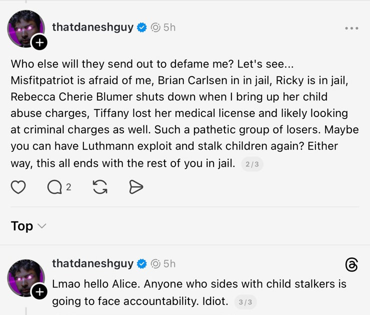
Task: Open the 2/3 thread position indicator
Action: click(252, 164)
